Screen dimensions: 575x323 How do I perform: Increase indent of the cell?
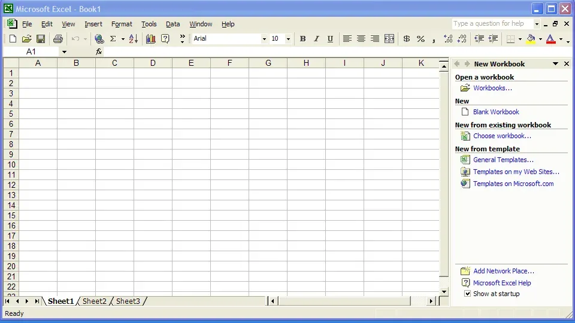pyautogui.click(x=493, y=39)
